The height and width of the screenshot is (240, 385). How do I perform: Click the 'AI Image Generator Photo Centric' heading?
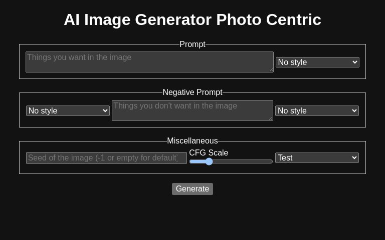coord(192,19)
